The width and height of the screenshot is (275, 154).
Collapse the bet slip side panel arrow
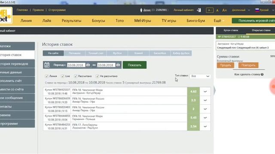click(215, 91)
